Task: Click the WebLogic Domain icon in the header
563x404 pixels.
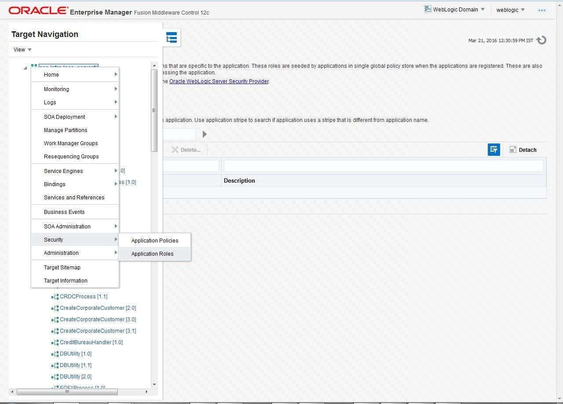Action: 428,9
